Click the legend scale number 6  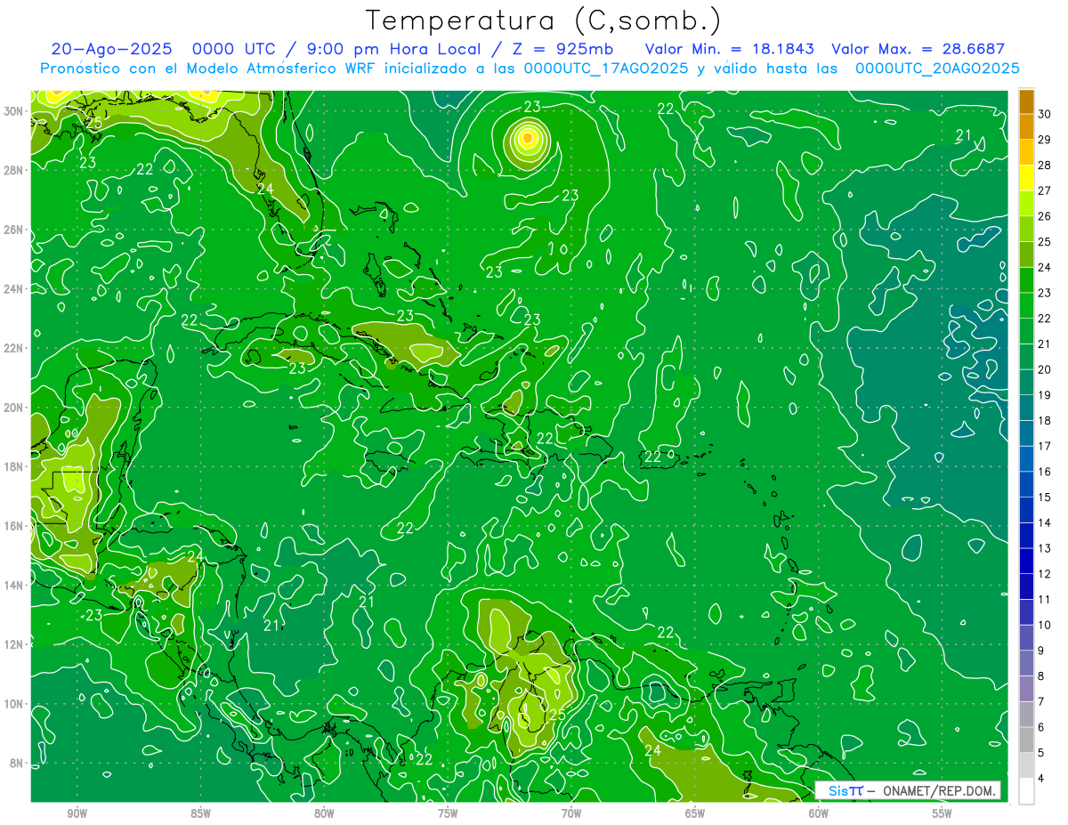point(1042,727)
